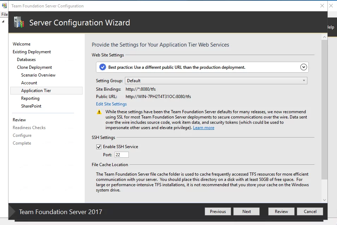Viewport: 337px width, 225px height.
Task: Click the SSH Settings heading
Action: (103, 138)
